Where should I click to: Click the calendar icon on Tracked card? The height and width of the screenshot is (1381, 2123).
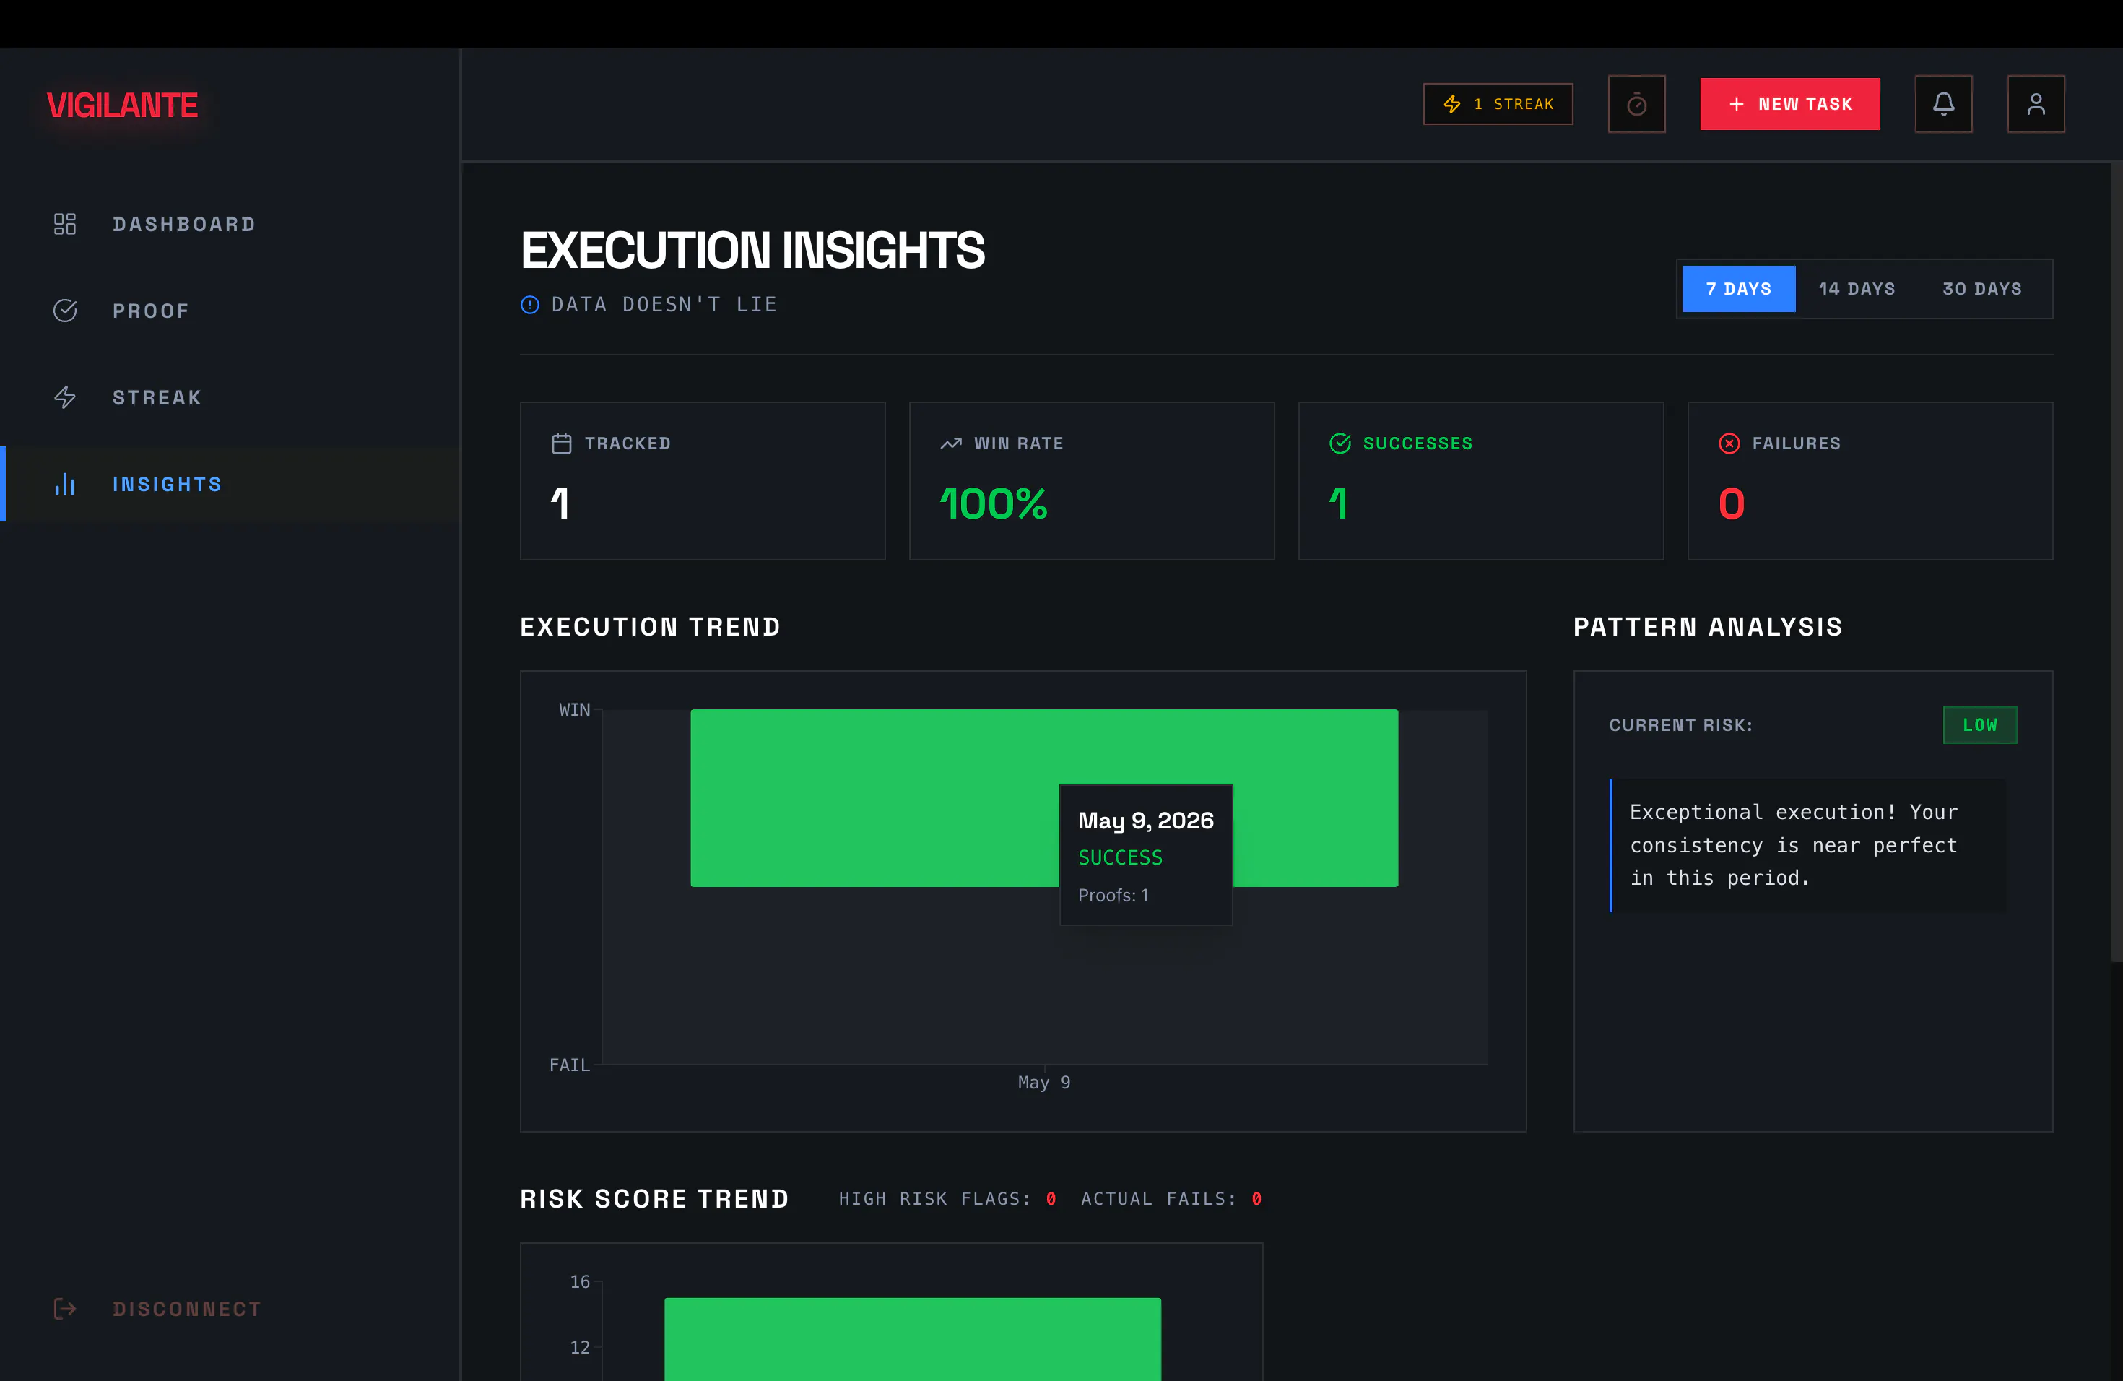tap(561, 443)
